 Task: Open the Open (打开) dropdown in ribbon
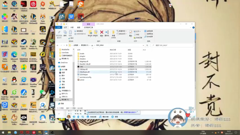[x=137, y=31]
